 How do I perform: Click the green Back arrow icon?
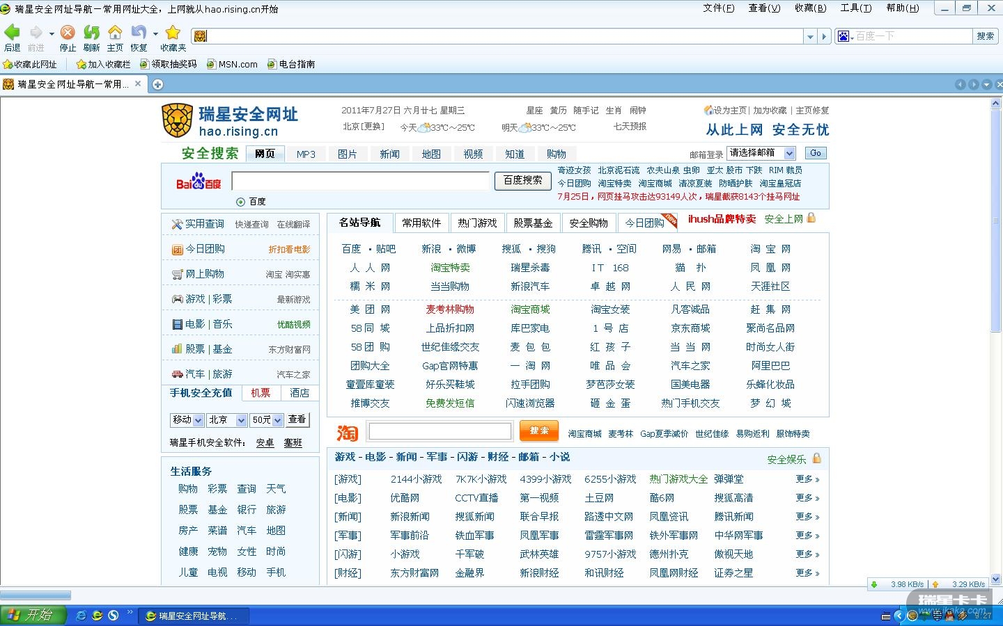[12, 33]
